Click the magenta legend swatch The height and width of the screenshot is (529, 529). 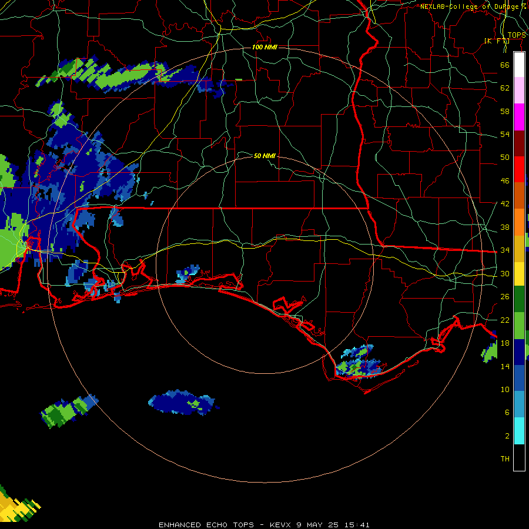coord(519,117)
